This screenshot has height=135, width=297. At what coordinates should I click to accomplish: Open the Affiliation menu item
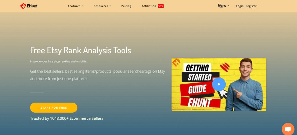point(149,6)
